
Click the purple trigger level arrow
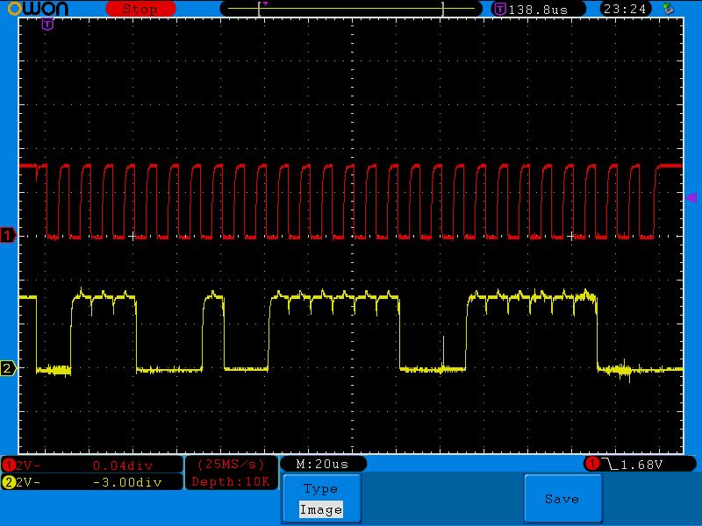(x=690, y=198)
